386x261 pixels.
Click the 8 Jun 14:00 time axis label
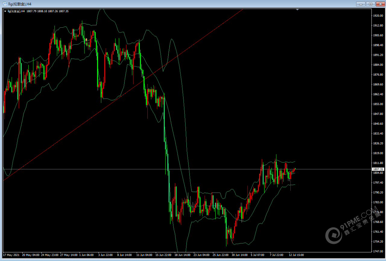(125, 255)
